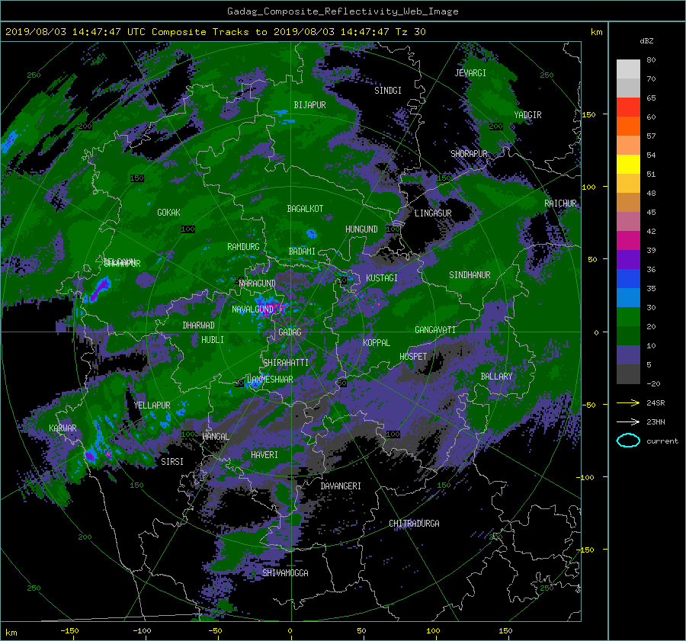The width and height of the screenshot is (686, 641).
Task: Click the white 23MN track arrow icon
Action: pyautogui.click(x=628, y=421)
